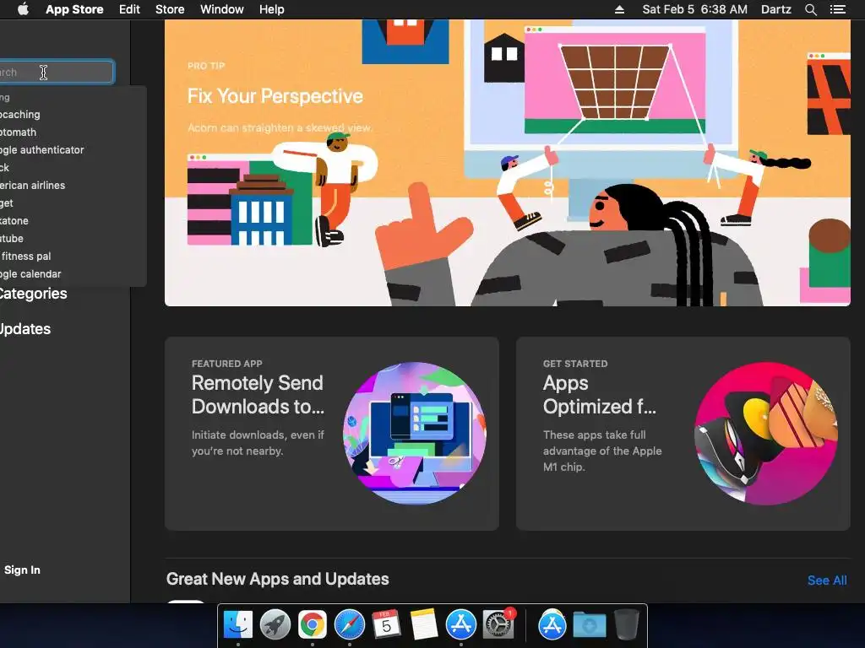The image size is (865, 648).
Task: Open Launchpad rocket icon in Dock
Action: pos(275,625)
